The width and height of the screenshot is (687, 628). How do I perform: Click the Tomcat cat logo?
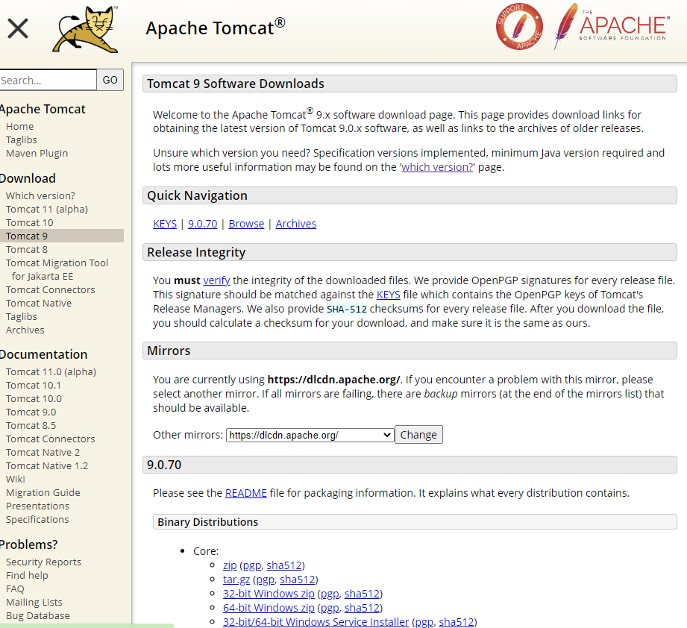[x=86, y=29]
